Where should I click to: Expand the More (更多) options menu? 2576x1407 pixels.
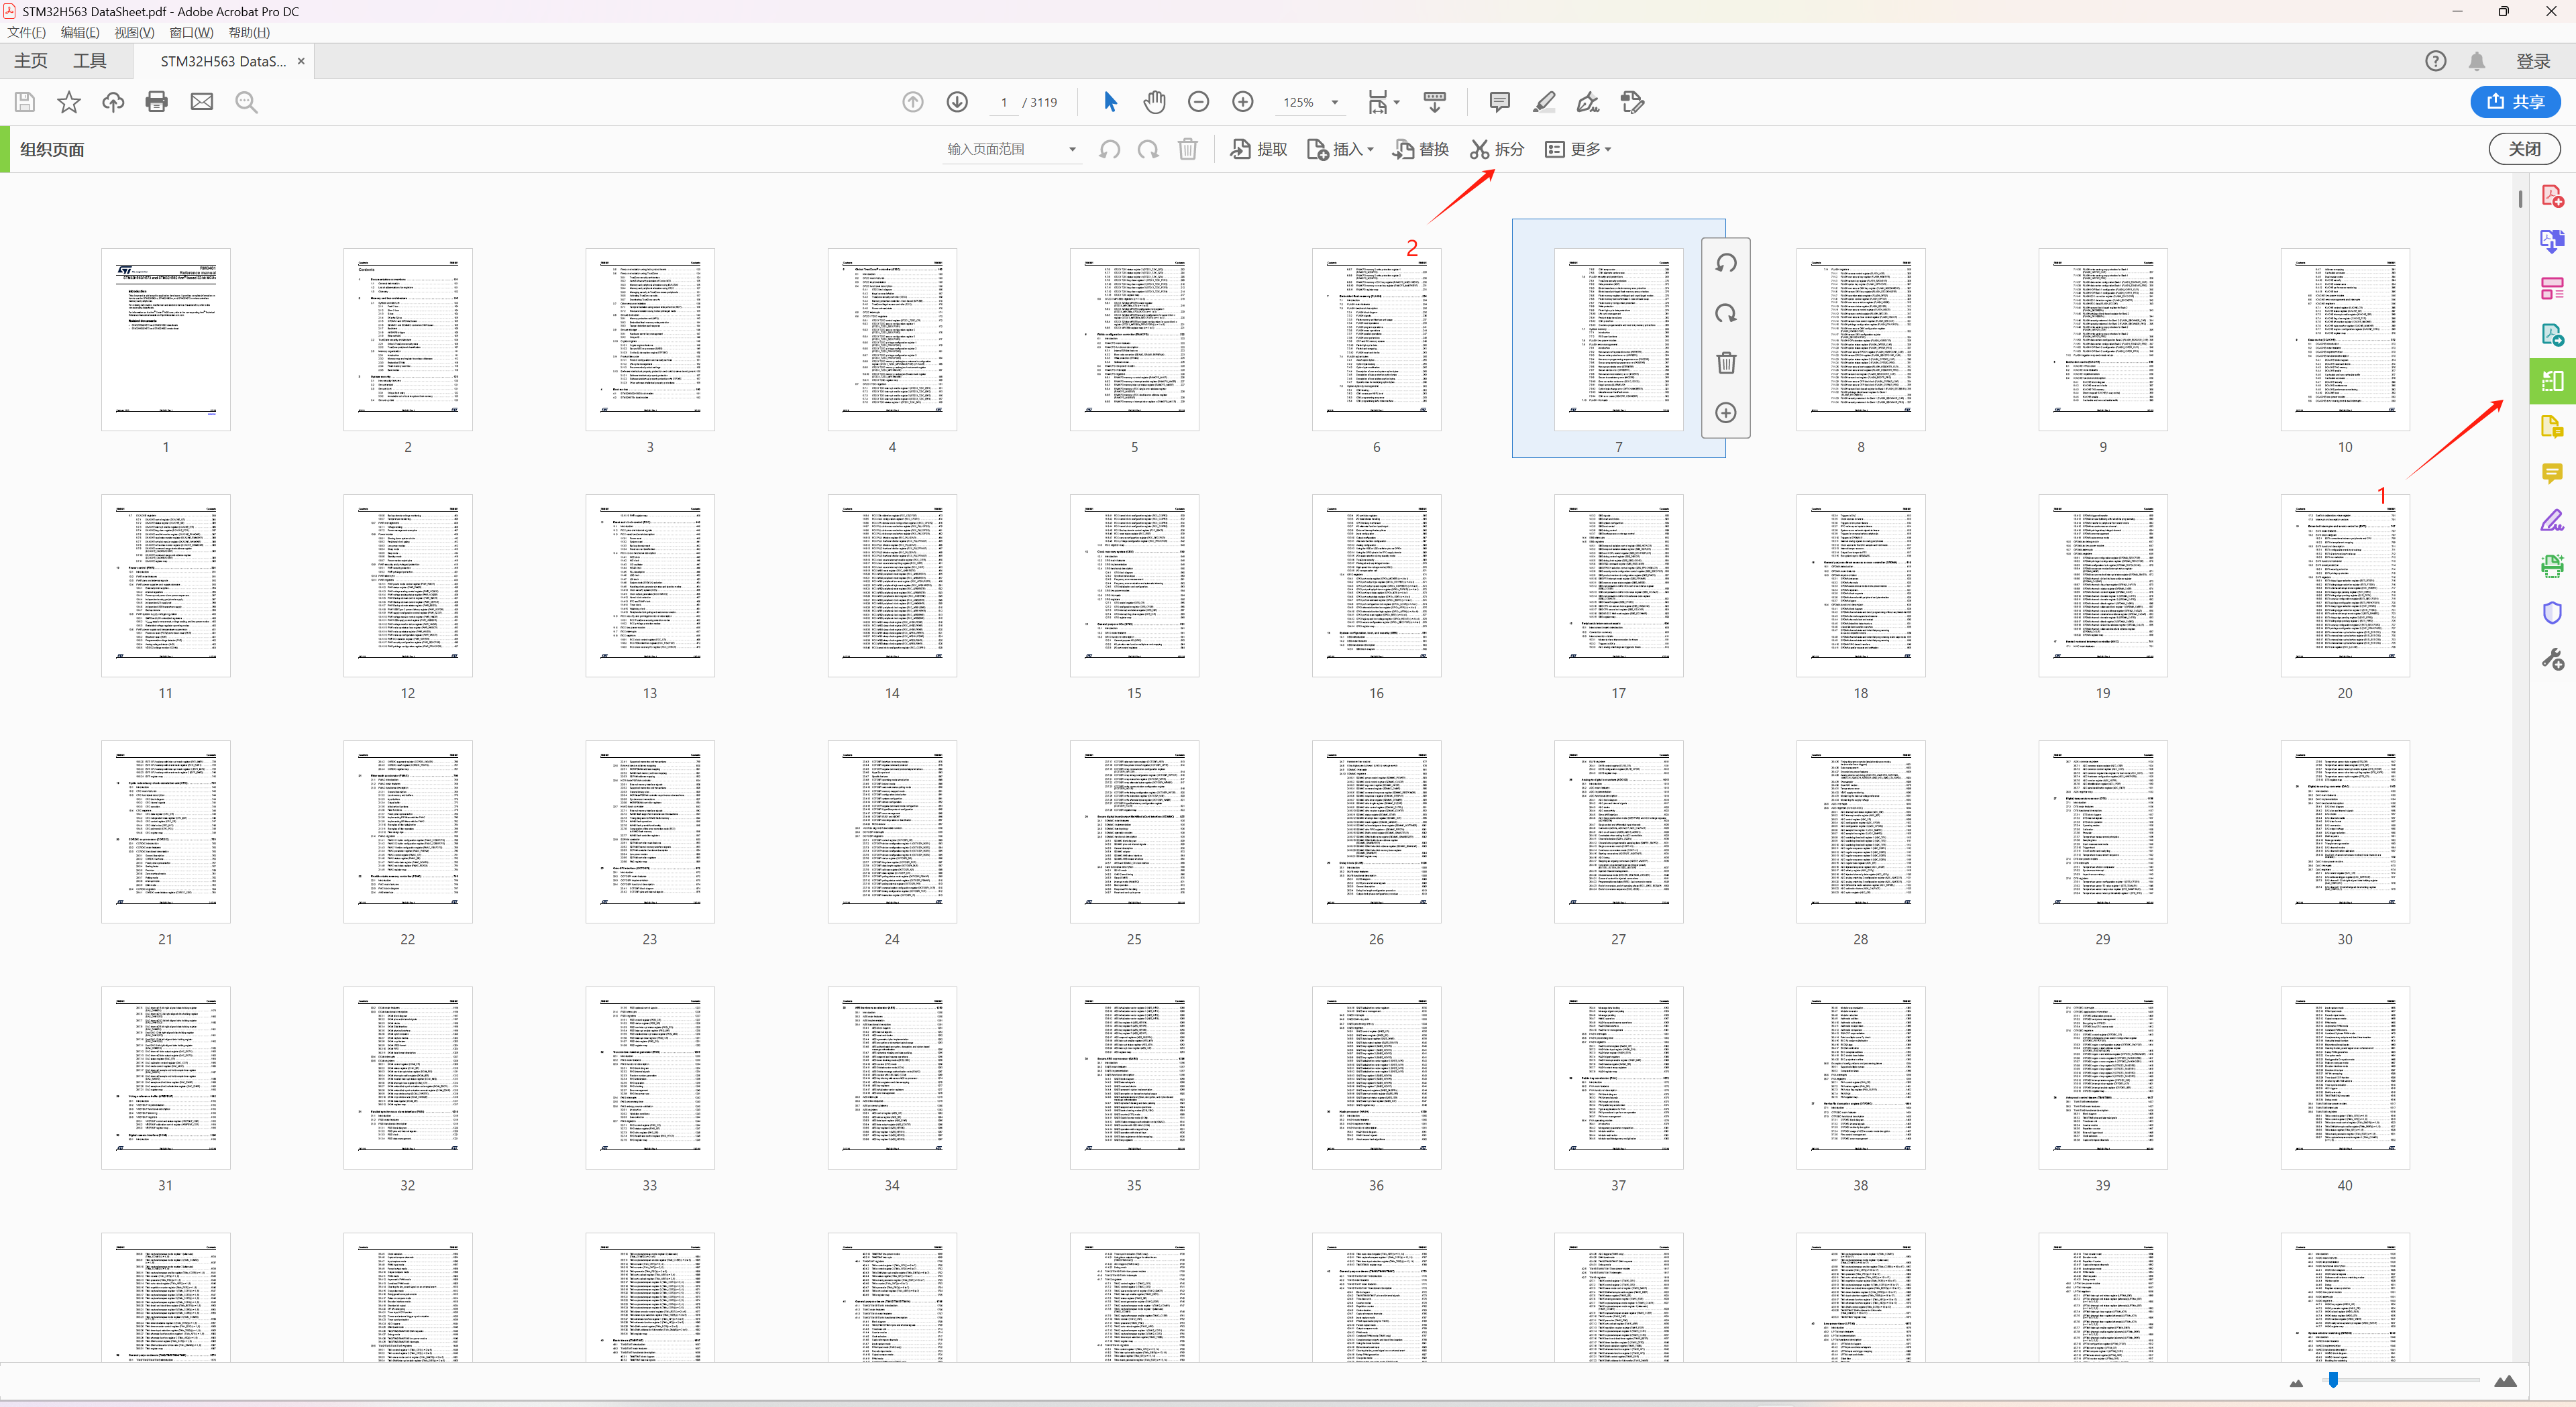[x=1578, y=149]
